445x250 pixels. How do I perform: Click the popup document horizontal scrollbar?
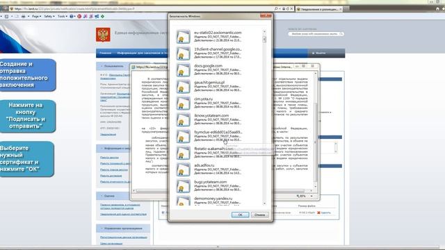220,191
